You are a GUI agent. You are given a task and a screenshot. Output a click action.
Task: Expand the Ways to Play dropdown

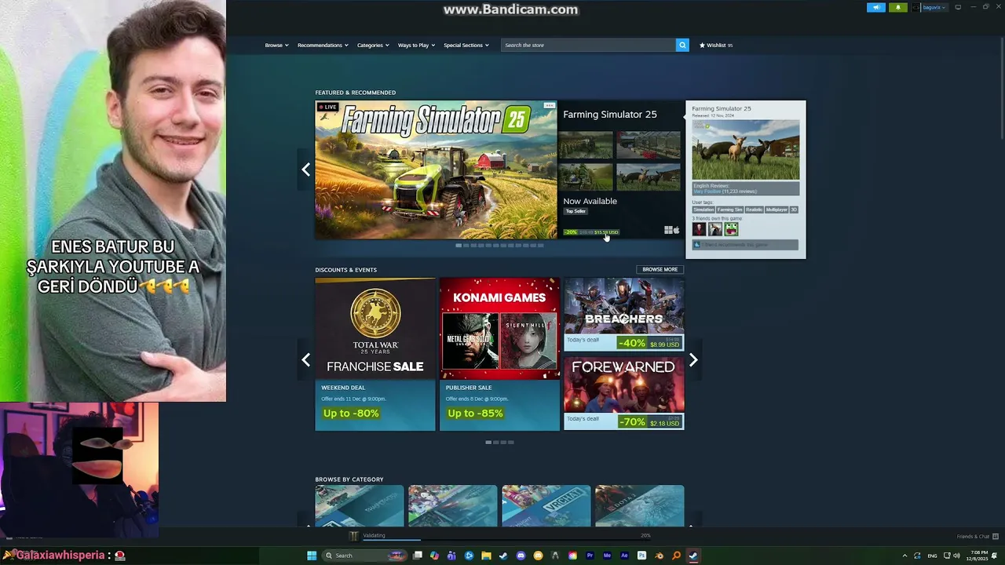(x=416, y=45)
